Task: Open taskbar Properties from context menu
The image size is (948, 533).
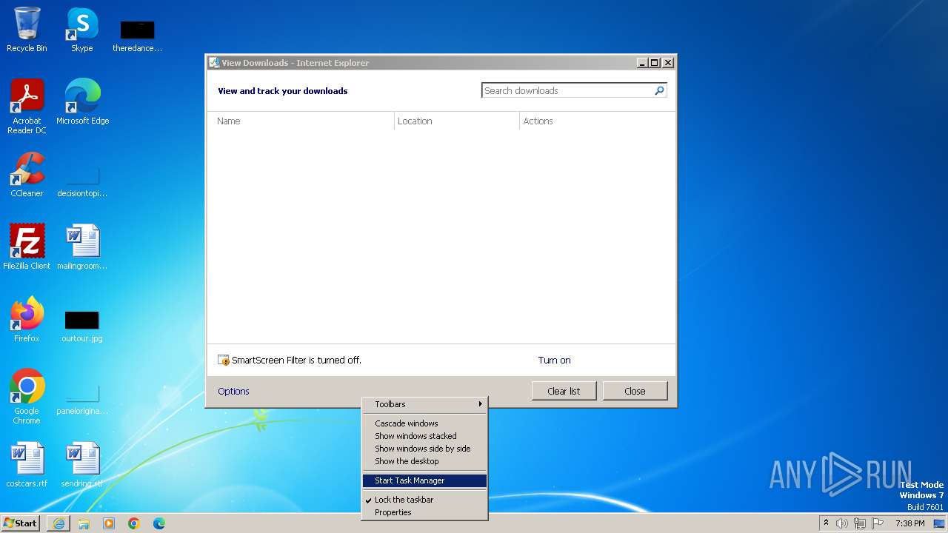Action: tap(424, 512)
